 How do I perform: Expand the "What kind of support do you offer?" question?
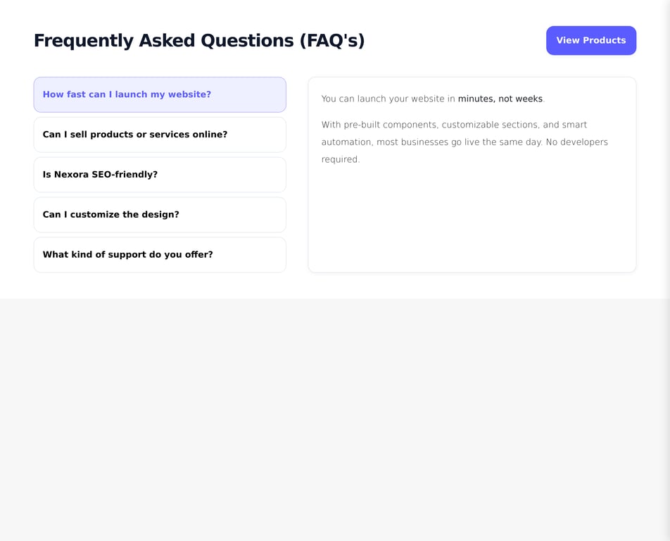point(160,254)
